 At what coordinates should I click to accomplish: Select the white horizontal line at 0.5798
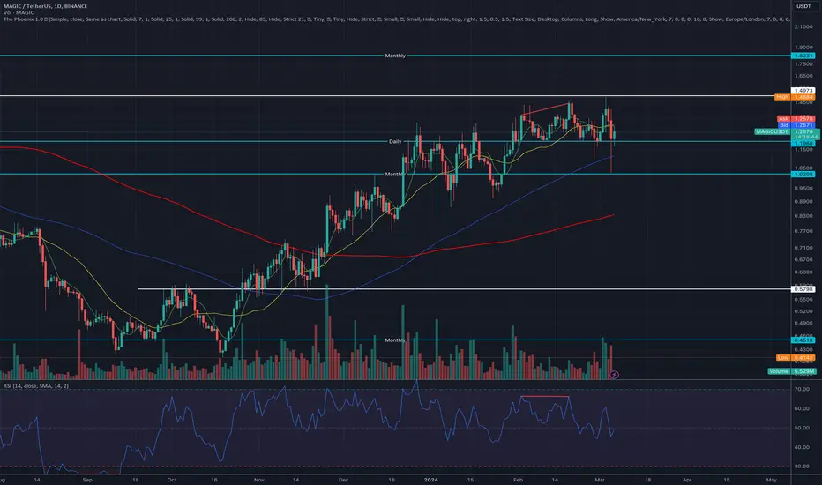[464, 289]
